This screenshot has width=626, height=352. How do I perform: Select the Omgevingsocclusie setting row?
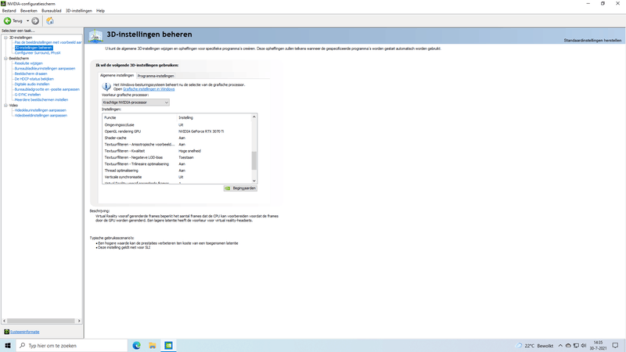[x=177, y=125]
